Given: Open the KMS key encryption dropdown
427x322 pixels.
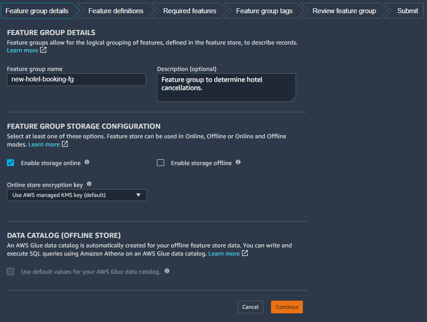Looking at the screenshot, I should click(x=77, y=195).
